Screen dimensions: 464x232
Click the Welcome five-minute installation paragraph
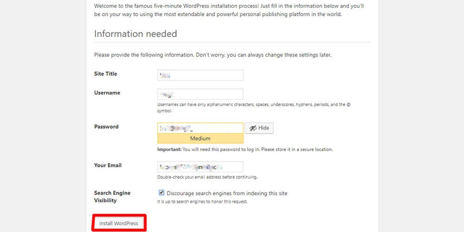[229, 10]
